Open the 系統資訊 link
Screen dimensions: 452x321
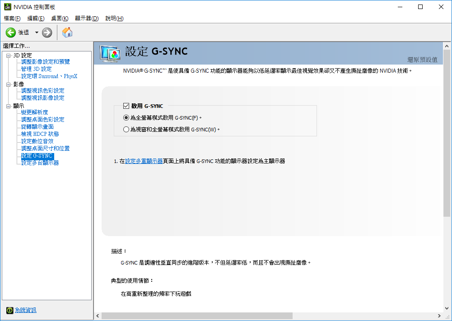point(26,310)
